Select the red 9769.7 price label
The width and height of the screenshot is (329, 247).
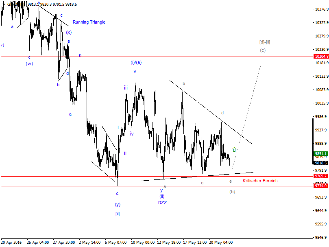321,176
